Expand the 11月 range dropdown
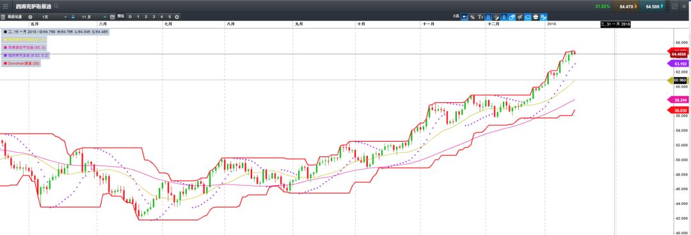Screen dimensions: 691x235 coord(93,17)
